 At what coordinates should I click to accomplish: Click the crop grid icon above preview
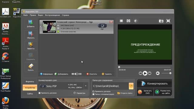pyautogui.click(x=121, y=21)
